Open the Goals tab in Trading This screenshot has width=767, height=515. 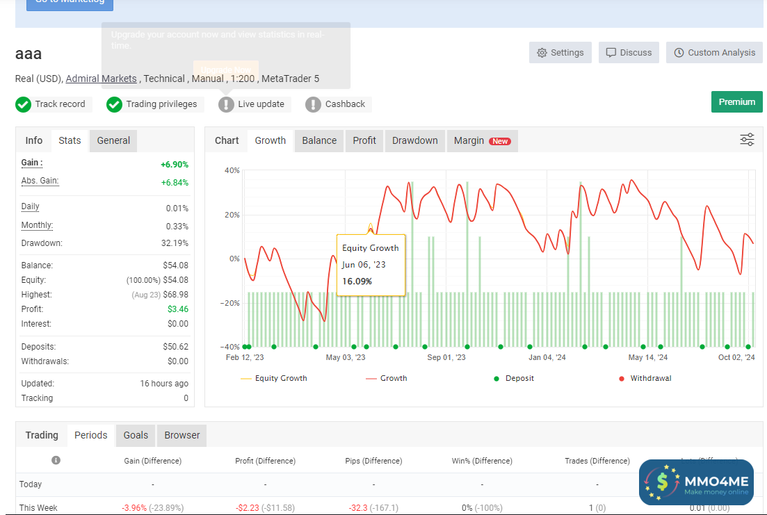point(136,435)
